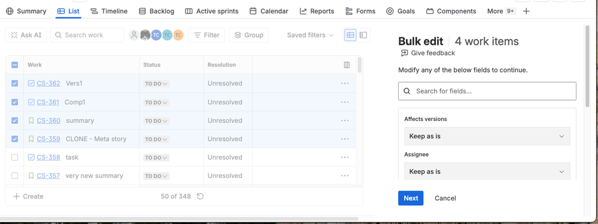
Task: Cancel the bulk edit
Action: point(445,198)
